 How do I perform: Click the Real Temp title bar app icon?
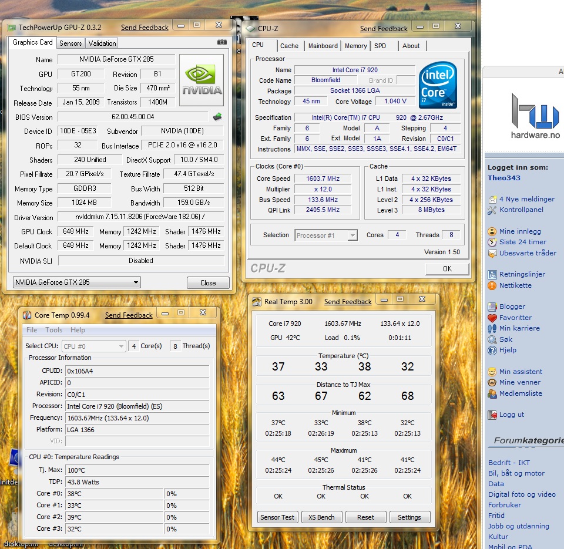[x=257, y=302]
